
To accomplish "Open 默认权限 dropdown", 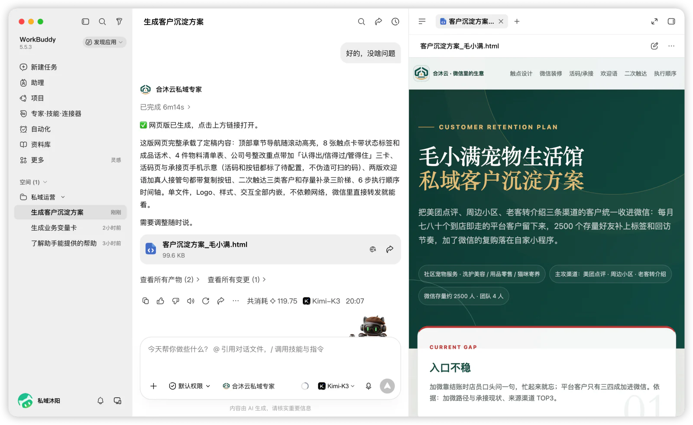I will tap(190, 386).
